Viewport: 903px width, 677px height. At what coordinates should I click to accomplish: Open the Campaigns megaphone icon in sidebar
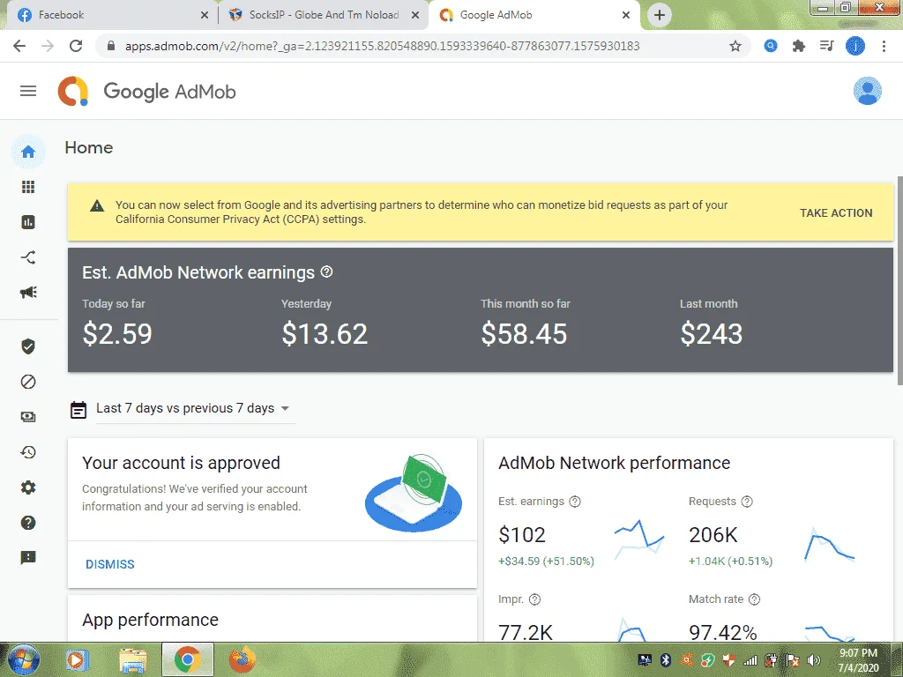(x=28, y=293)
